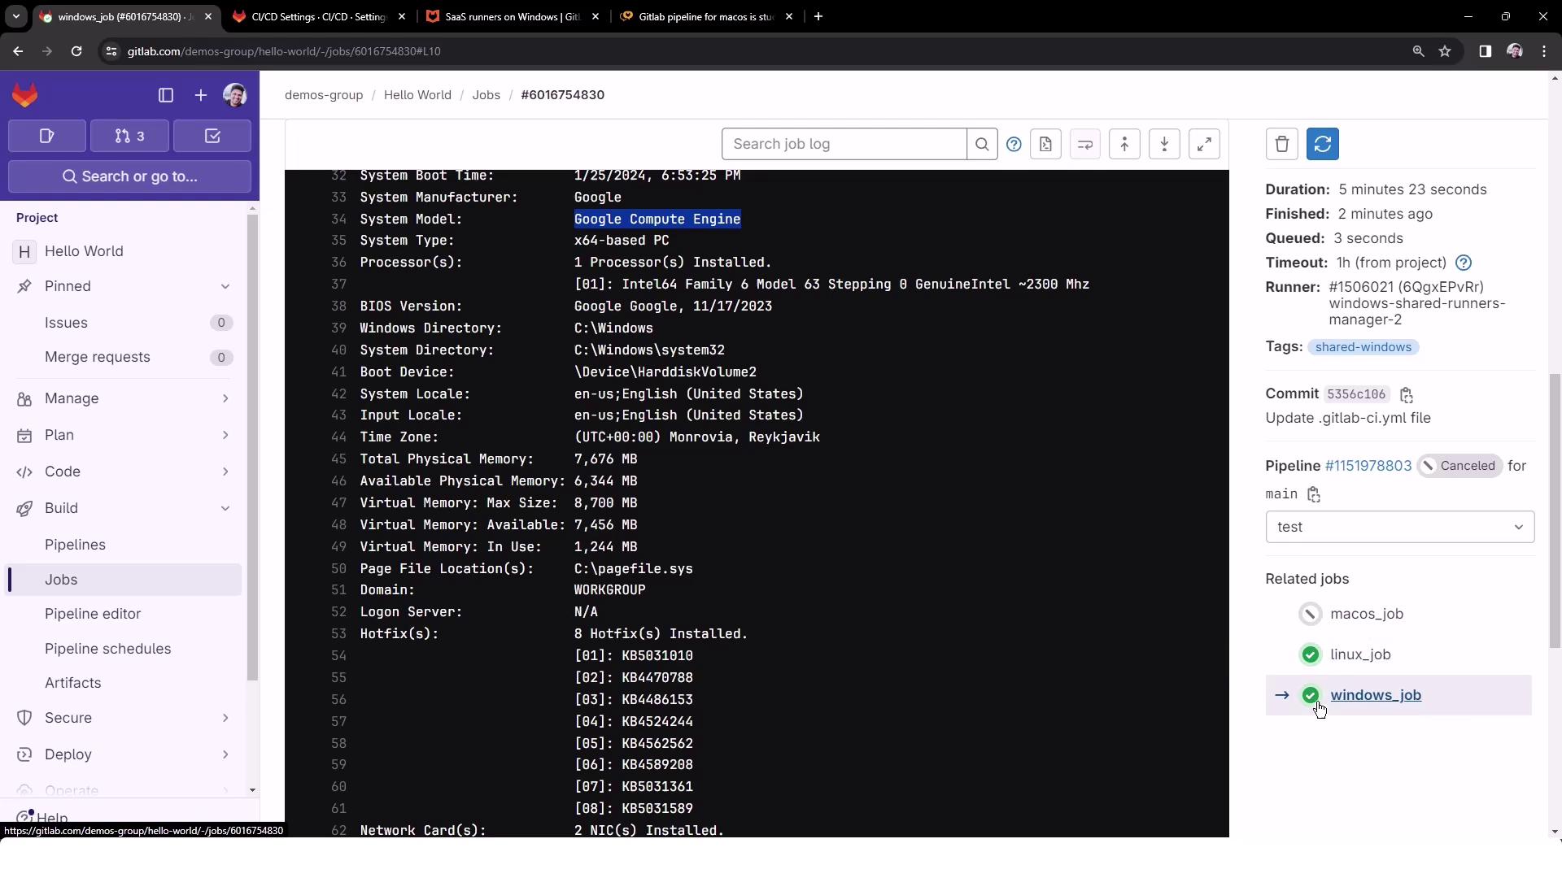Click the erase job log trash icon

pos(1281,144)
